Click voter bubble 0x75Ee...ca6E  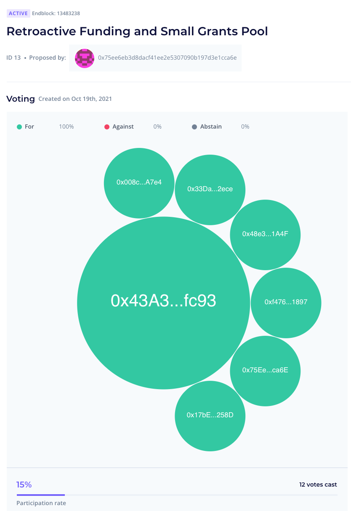click(x=265, y=371)
